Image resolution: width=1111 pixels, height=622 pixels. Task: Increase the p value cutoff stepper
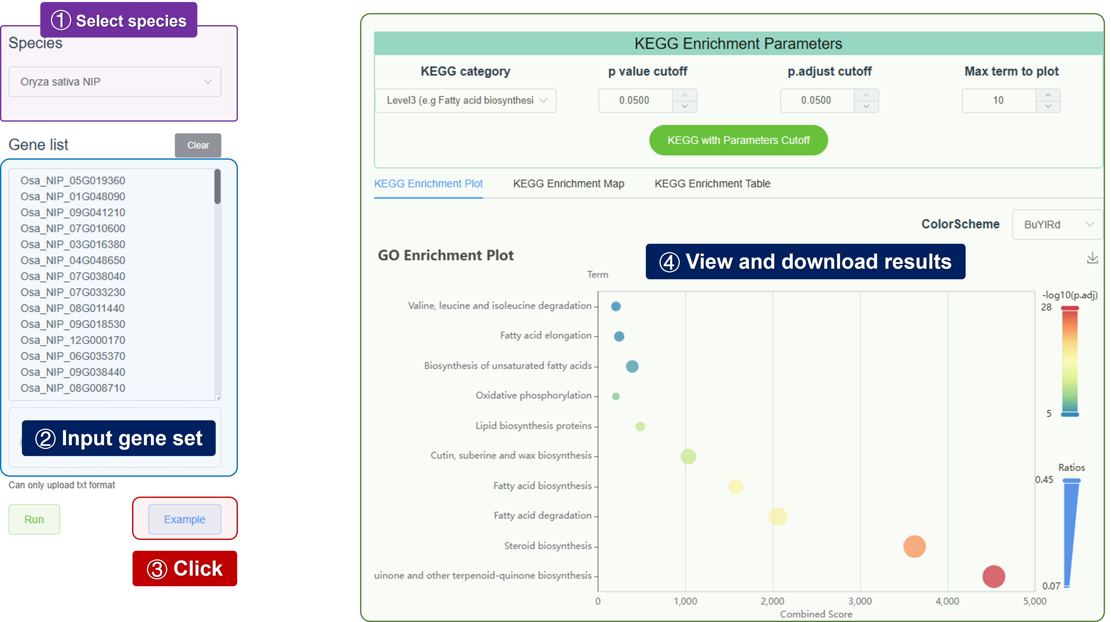pos(684,95)
